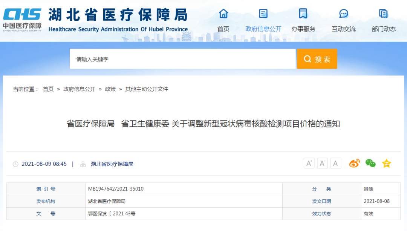Click the article title about 核酸检测项目价格

click(203, 124)
